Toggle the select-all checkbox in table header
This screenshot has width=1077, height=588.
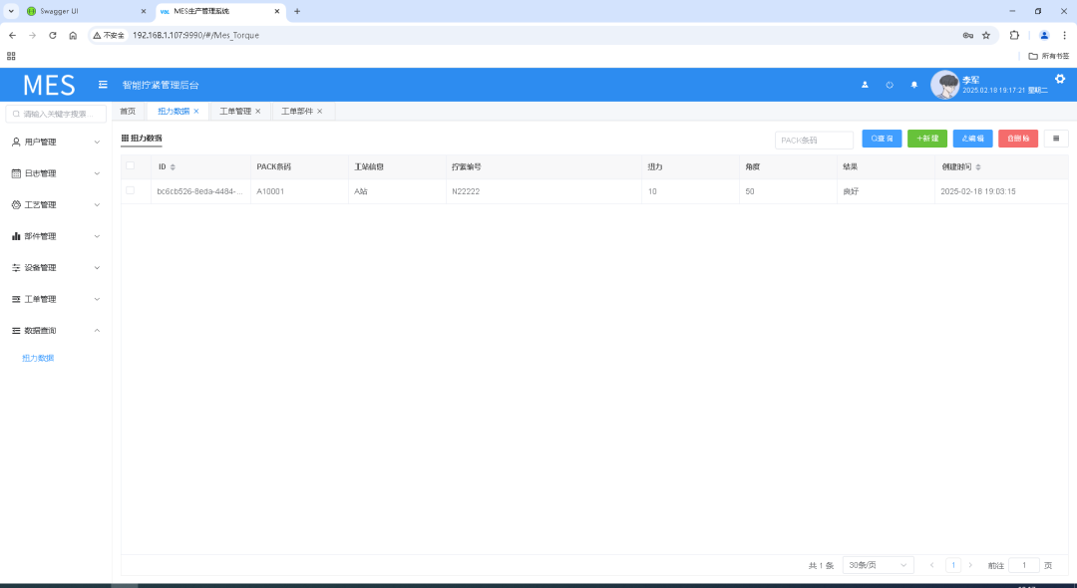[x=130, y=166]
